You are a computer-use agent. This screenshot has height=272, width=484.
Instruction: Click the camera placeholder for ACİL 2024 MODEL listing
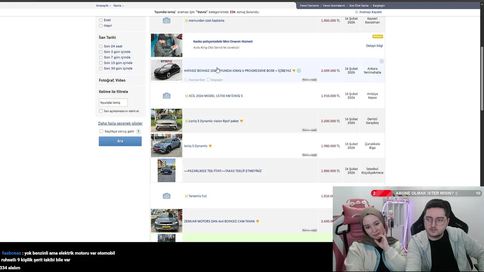coord(166,96)
